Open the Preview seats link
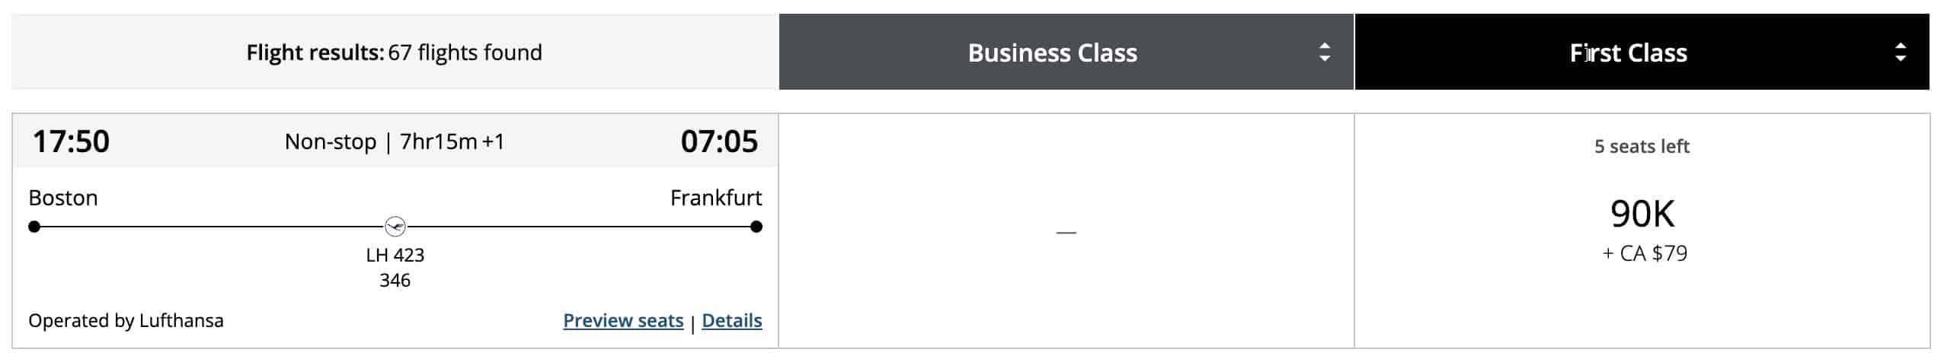This screenshot has height=362, width=1941. click(x=622, y=321)
